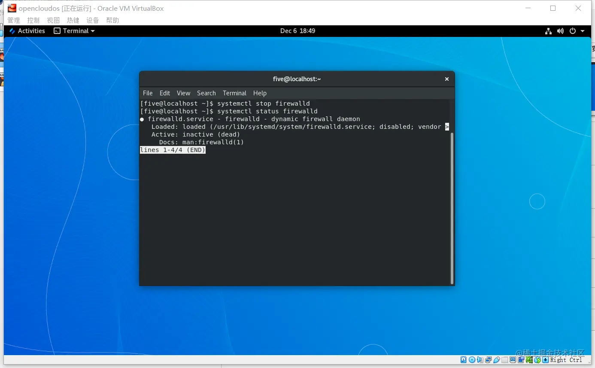The image size is (595, 368).
Task: Click the recording status indicator icon
Action: [x=521, y=360]
